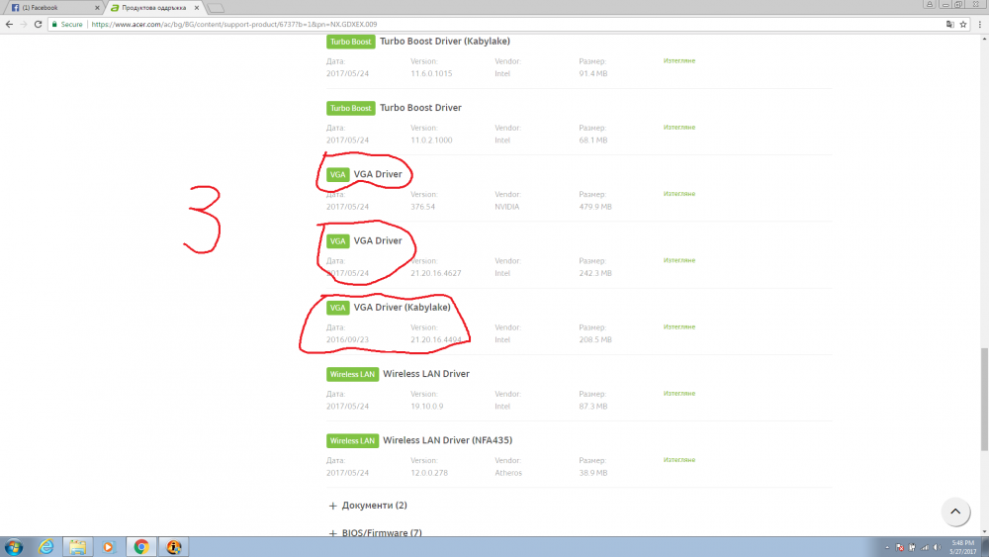Download Intel VGA Driver 21.20.16.4627 via Изтегляне

678,260
